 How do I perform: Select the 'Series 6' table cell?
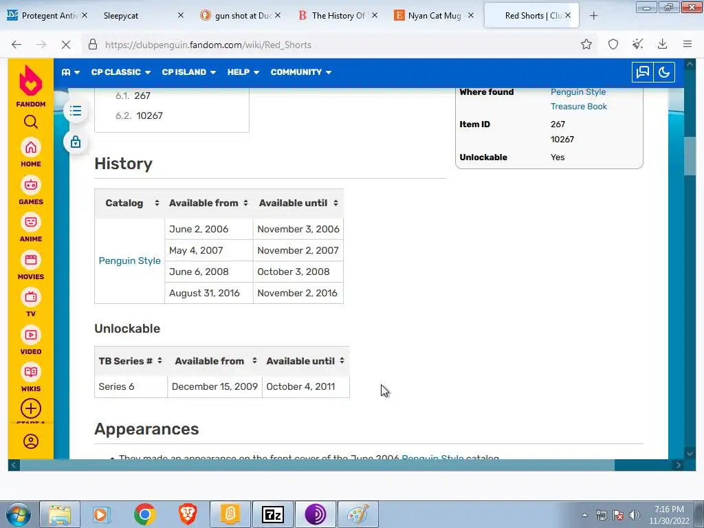pyautogui.click(x=131, y=386)
